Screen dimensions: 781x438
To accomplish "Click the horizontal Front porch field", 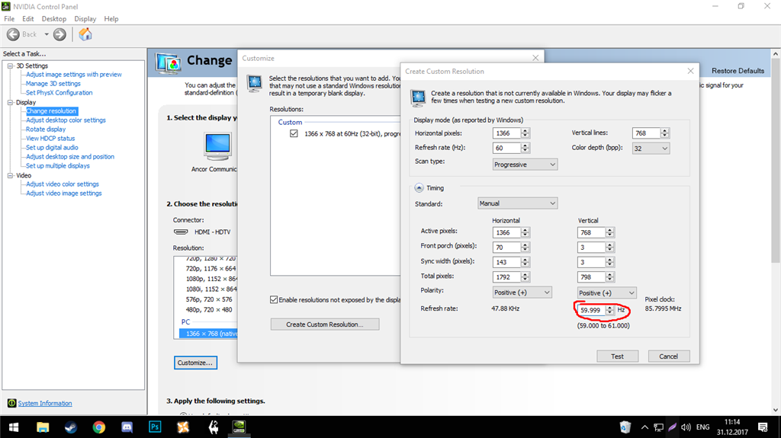I will tap(507, 248).
